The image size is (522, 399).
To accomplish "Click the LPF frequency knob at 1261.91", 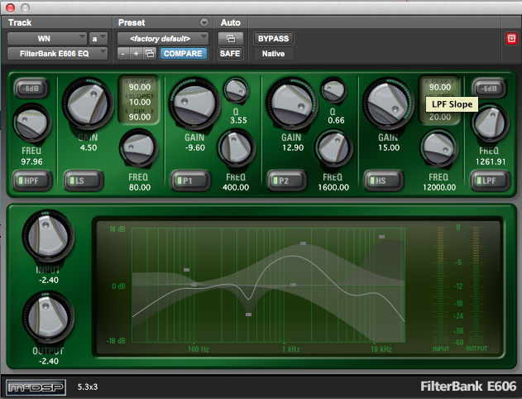I will [490, 123].
